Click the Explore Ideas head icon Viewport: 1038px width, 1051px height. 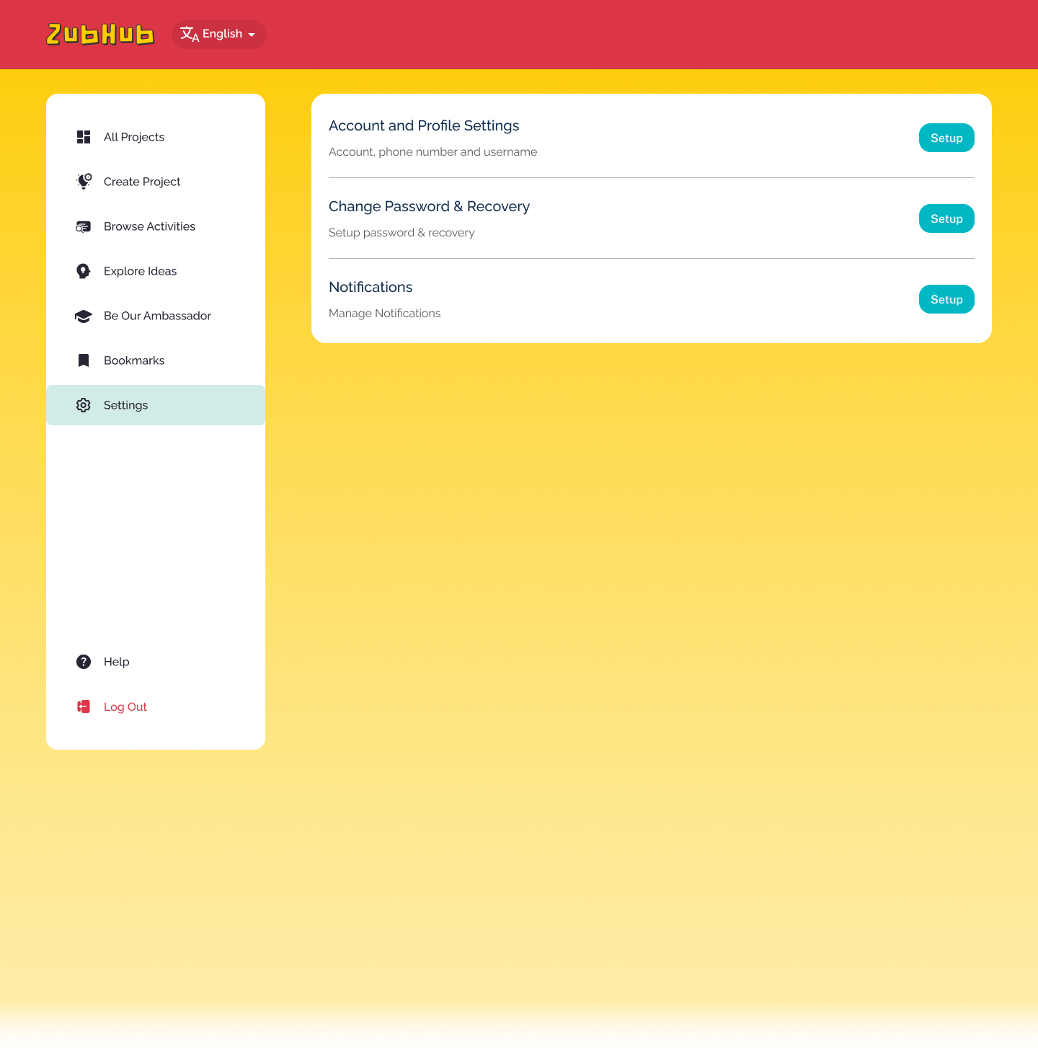click(83, 271)
